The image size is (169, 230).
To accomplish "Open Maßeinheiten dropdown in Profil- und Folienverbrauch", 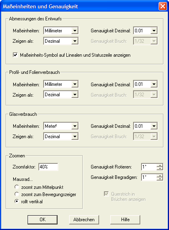I will [61, 84].
